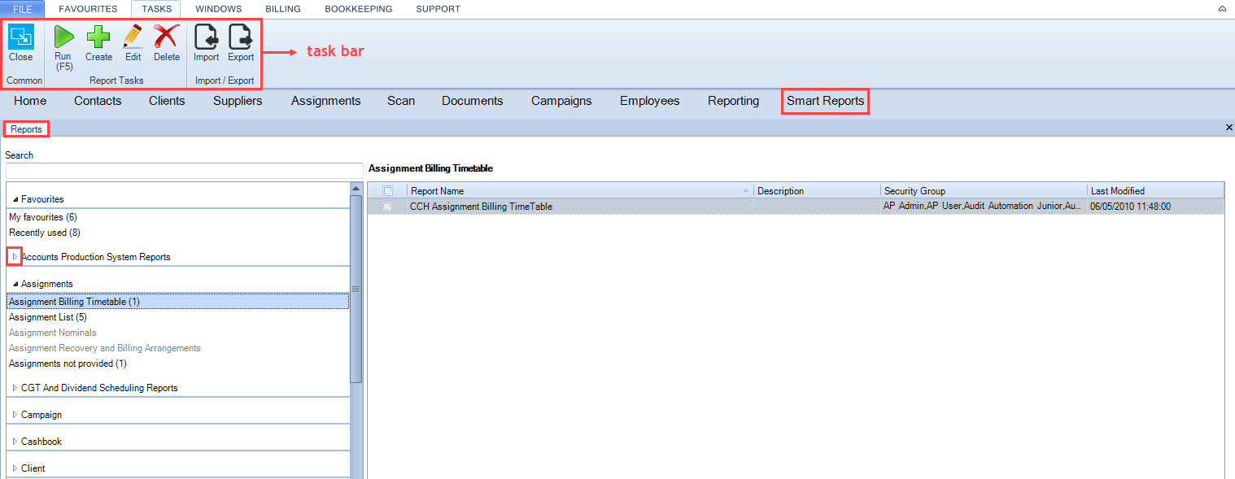Go to the Home section
Viewport: 1235px width, 479px height.
click(x=30, y=101)
